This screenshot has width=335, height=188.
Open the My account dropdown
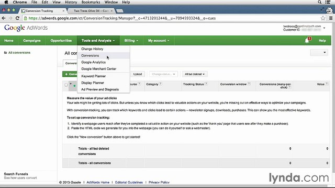(x=159, y=41)
